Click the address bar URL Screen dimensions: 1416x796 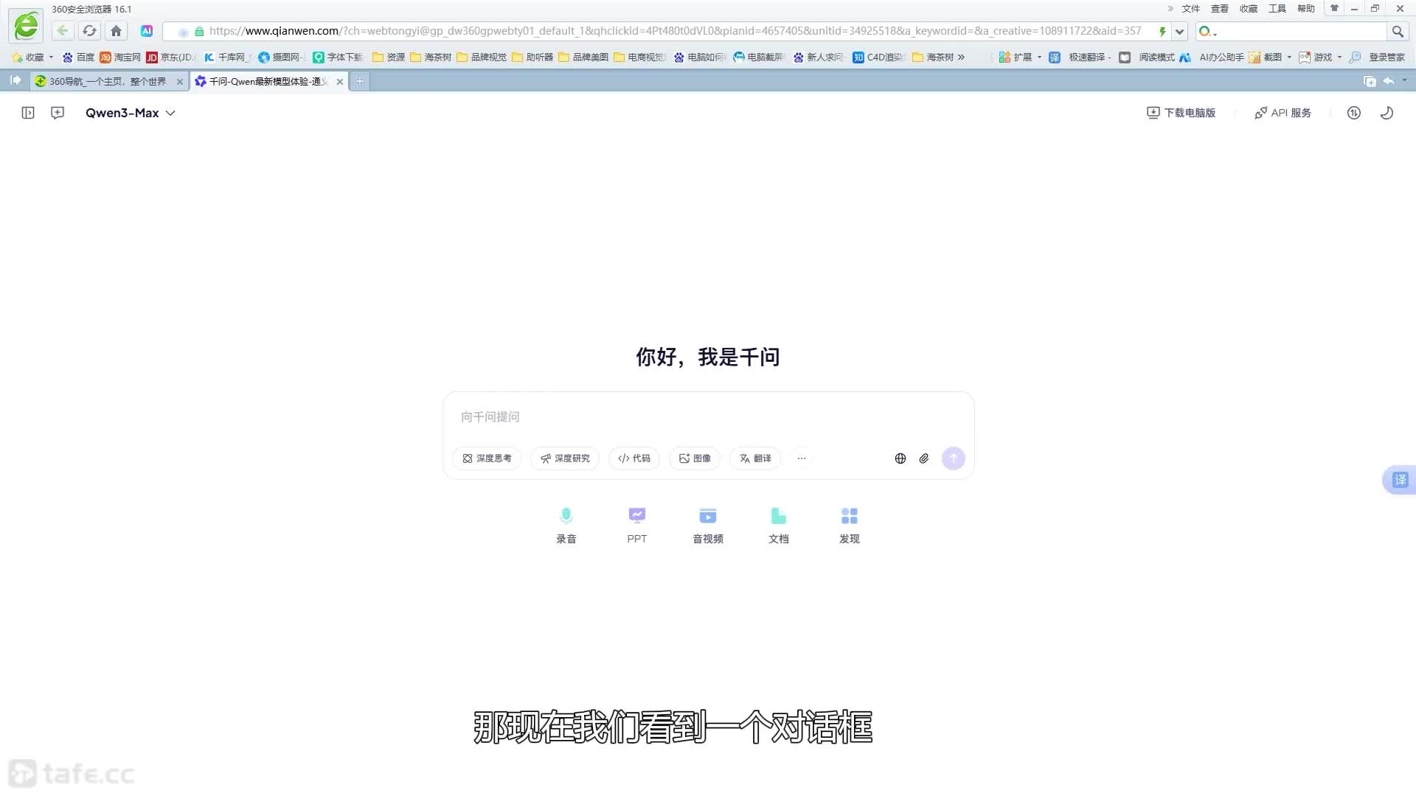[675, 31]
